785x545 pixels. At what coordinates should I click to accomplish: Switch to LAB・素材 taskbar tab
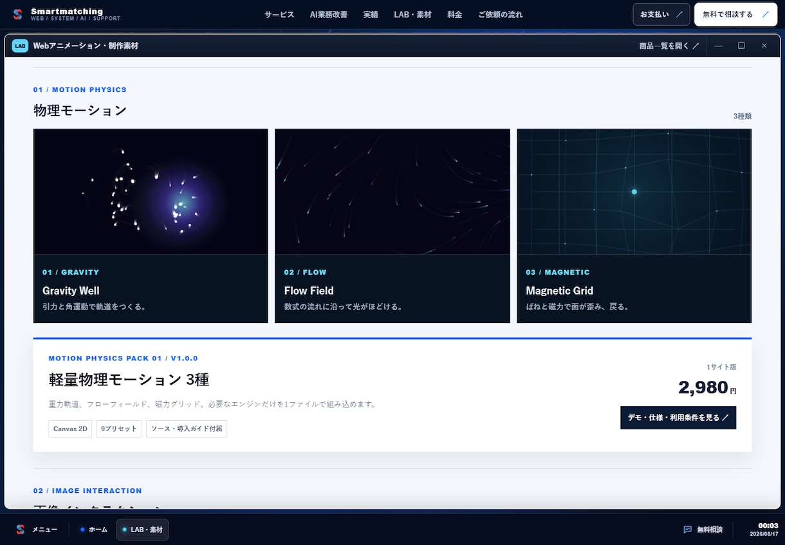142,530
